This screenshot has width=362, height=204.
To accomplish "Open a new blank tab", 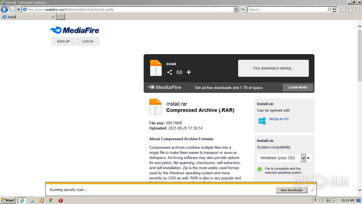I will pos(61,17).
